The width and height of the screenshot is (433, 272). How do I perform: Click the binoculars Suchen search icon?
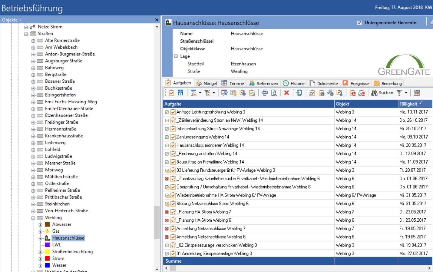[x=374, y=93]
